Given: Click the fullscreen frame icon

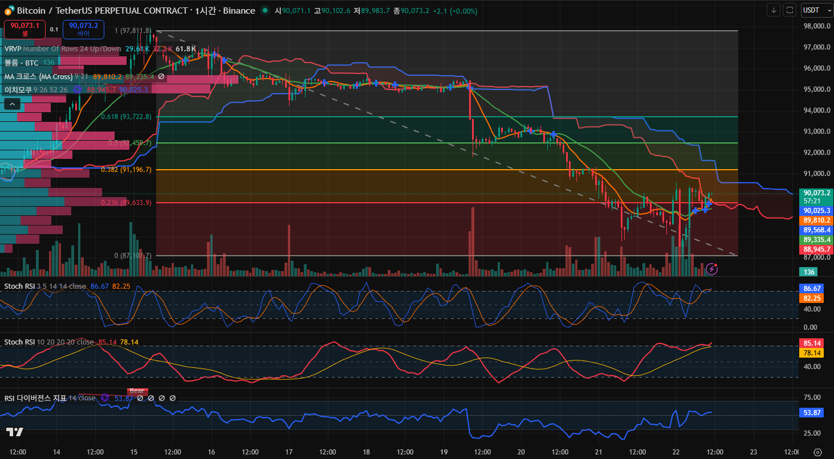Looking at the screenshot, I should (x=790, y=10).
